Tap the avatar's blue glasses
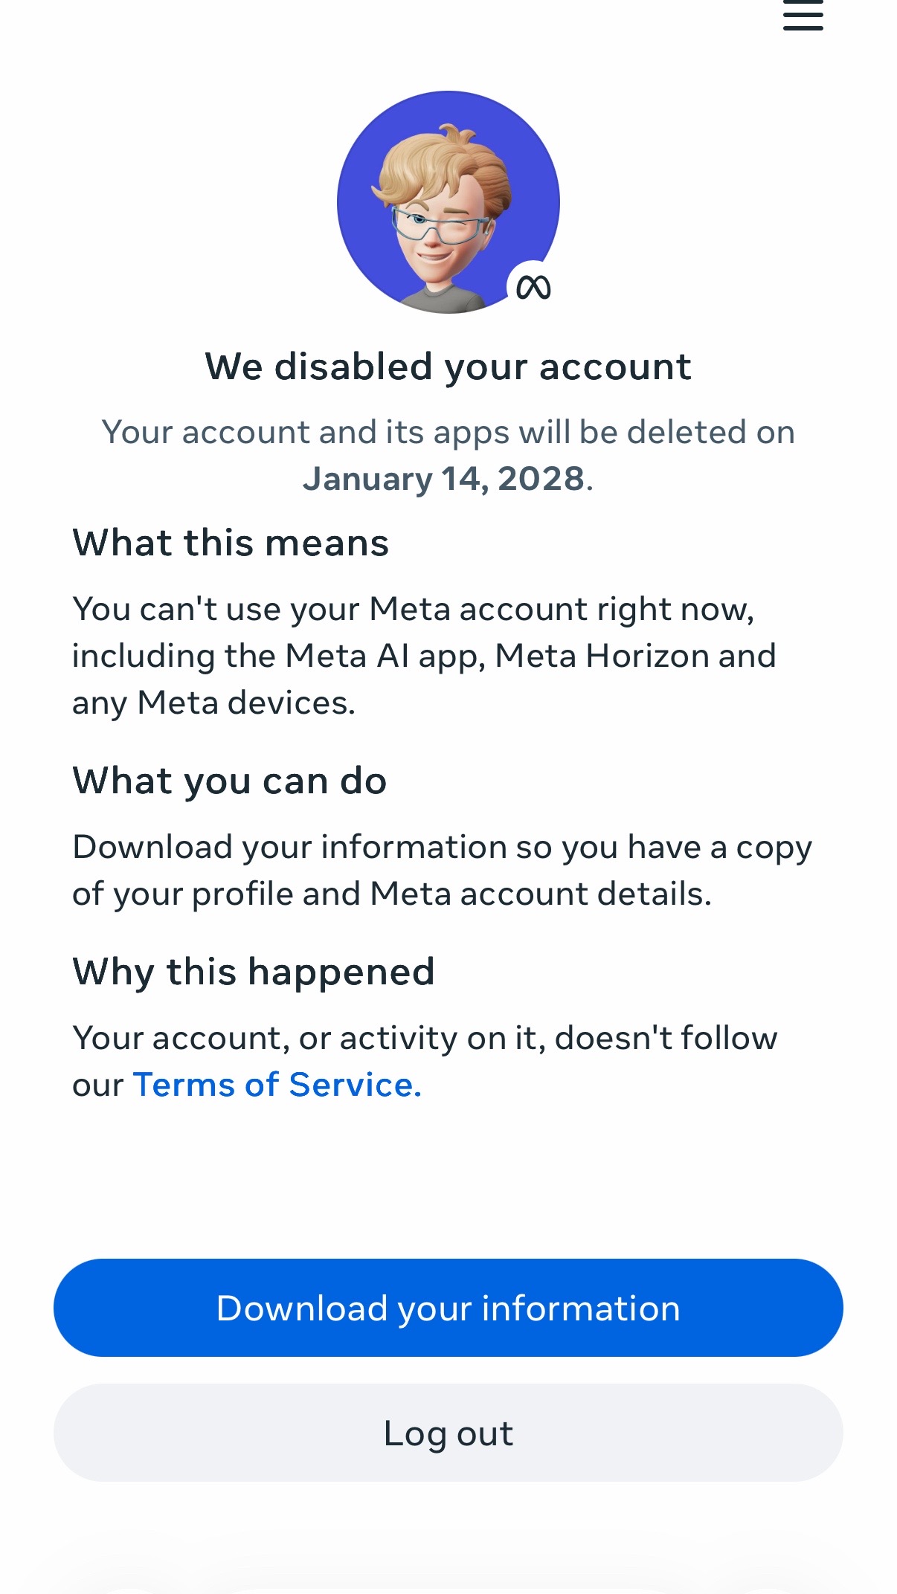 pyautogui.click(x=440, y=227)
